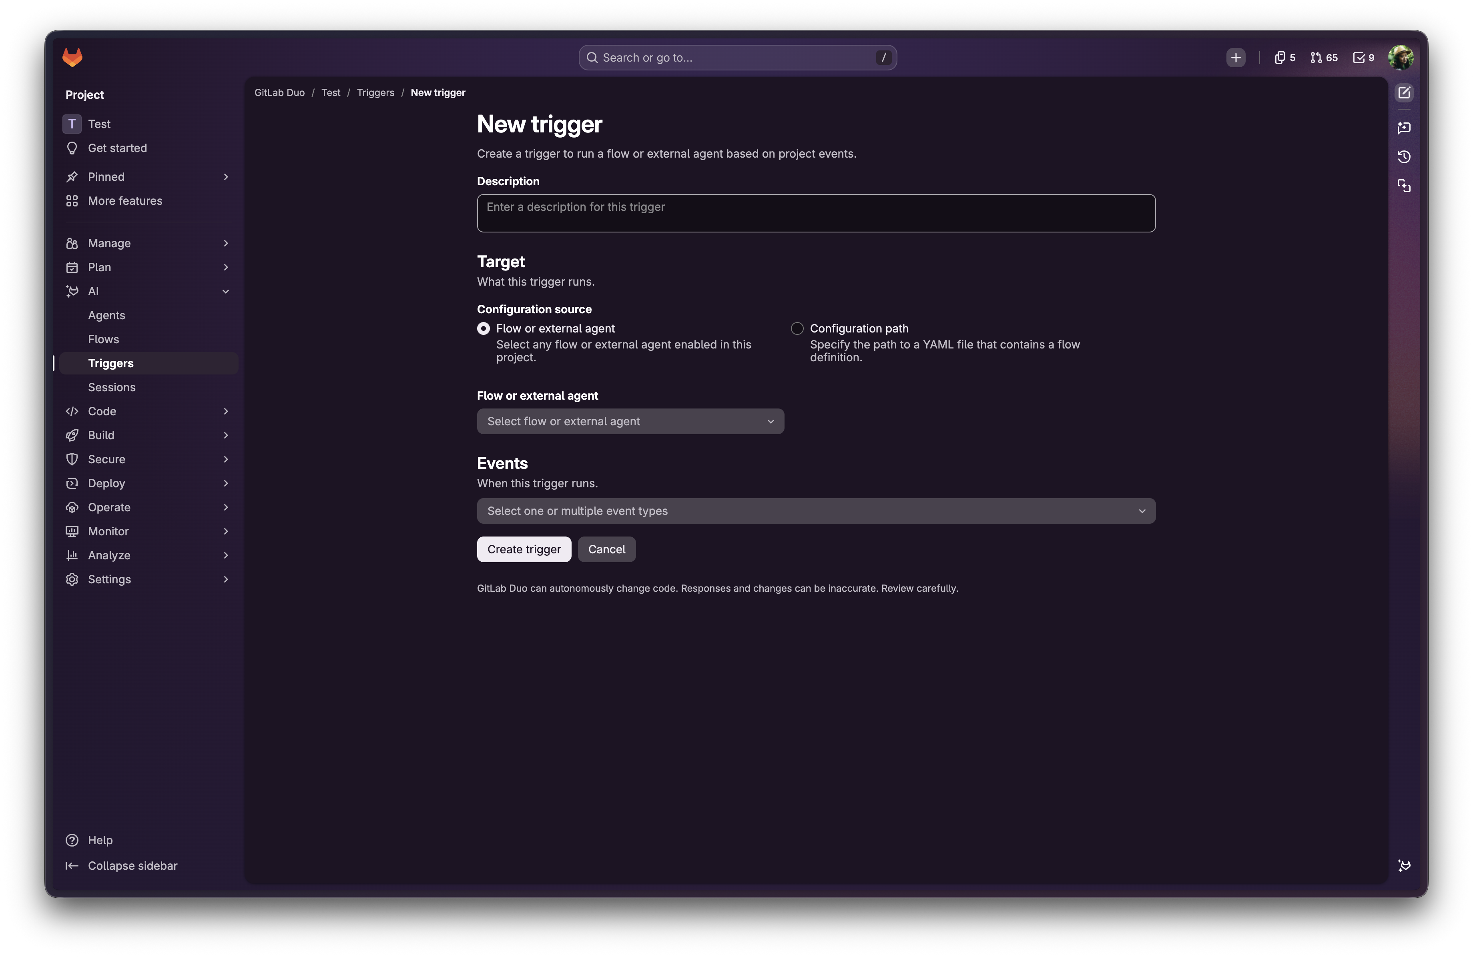Click the grid icon beside More features
This screenshot has width=1473, height=957.
(72, 201)
